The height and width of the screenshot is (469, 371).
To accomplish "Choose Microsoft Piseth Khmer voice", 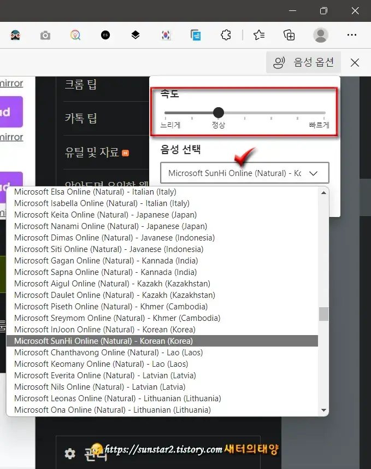I will [x=162, y=306].
